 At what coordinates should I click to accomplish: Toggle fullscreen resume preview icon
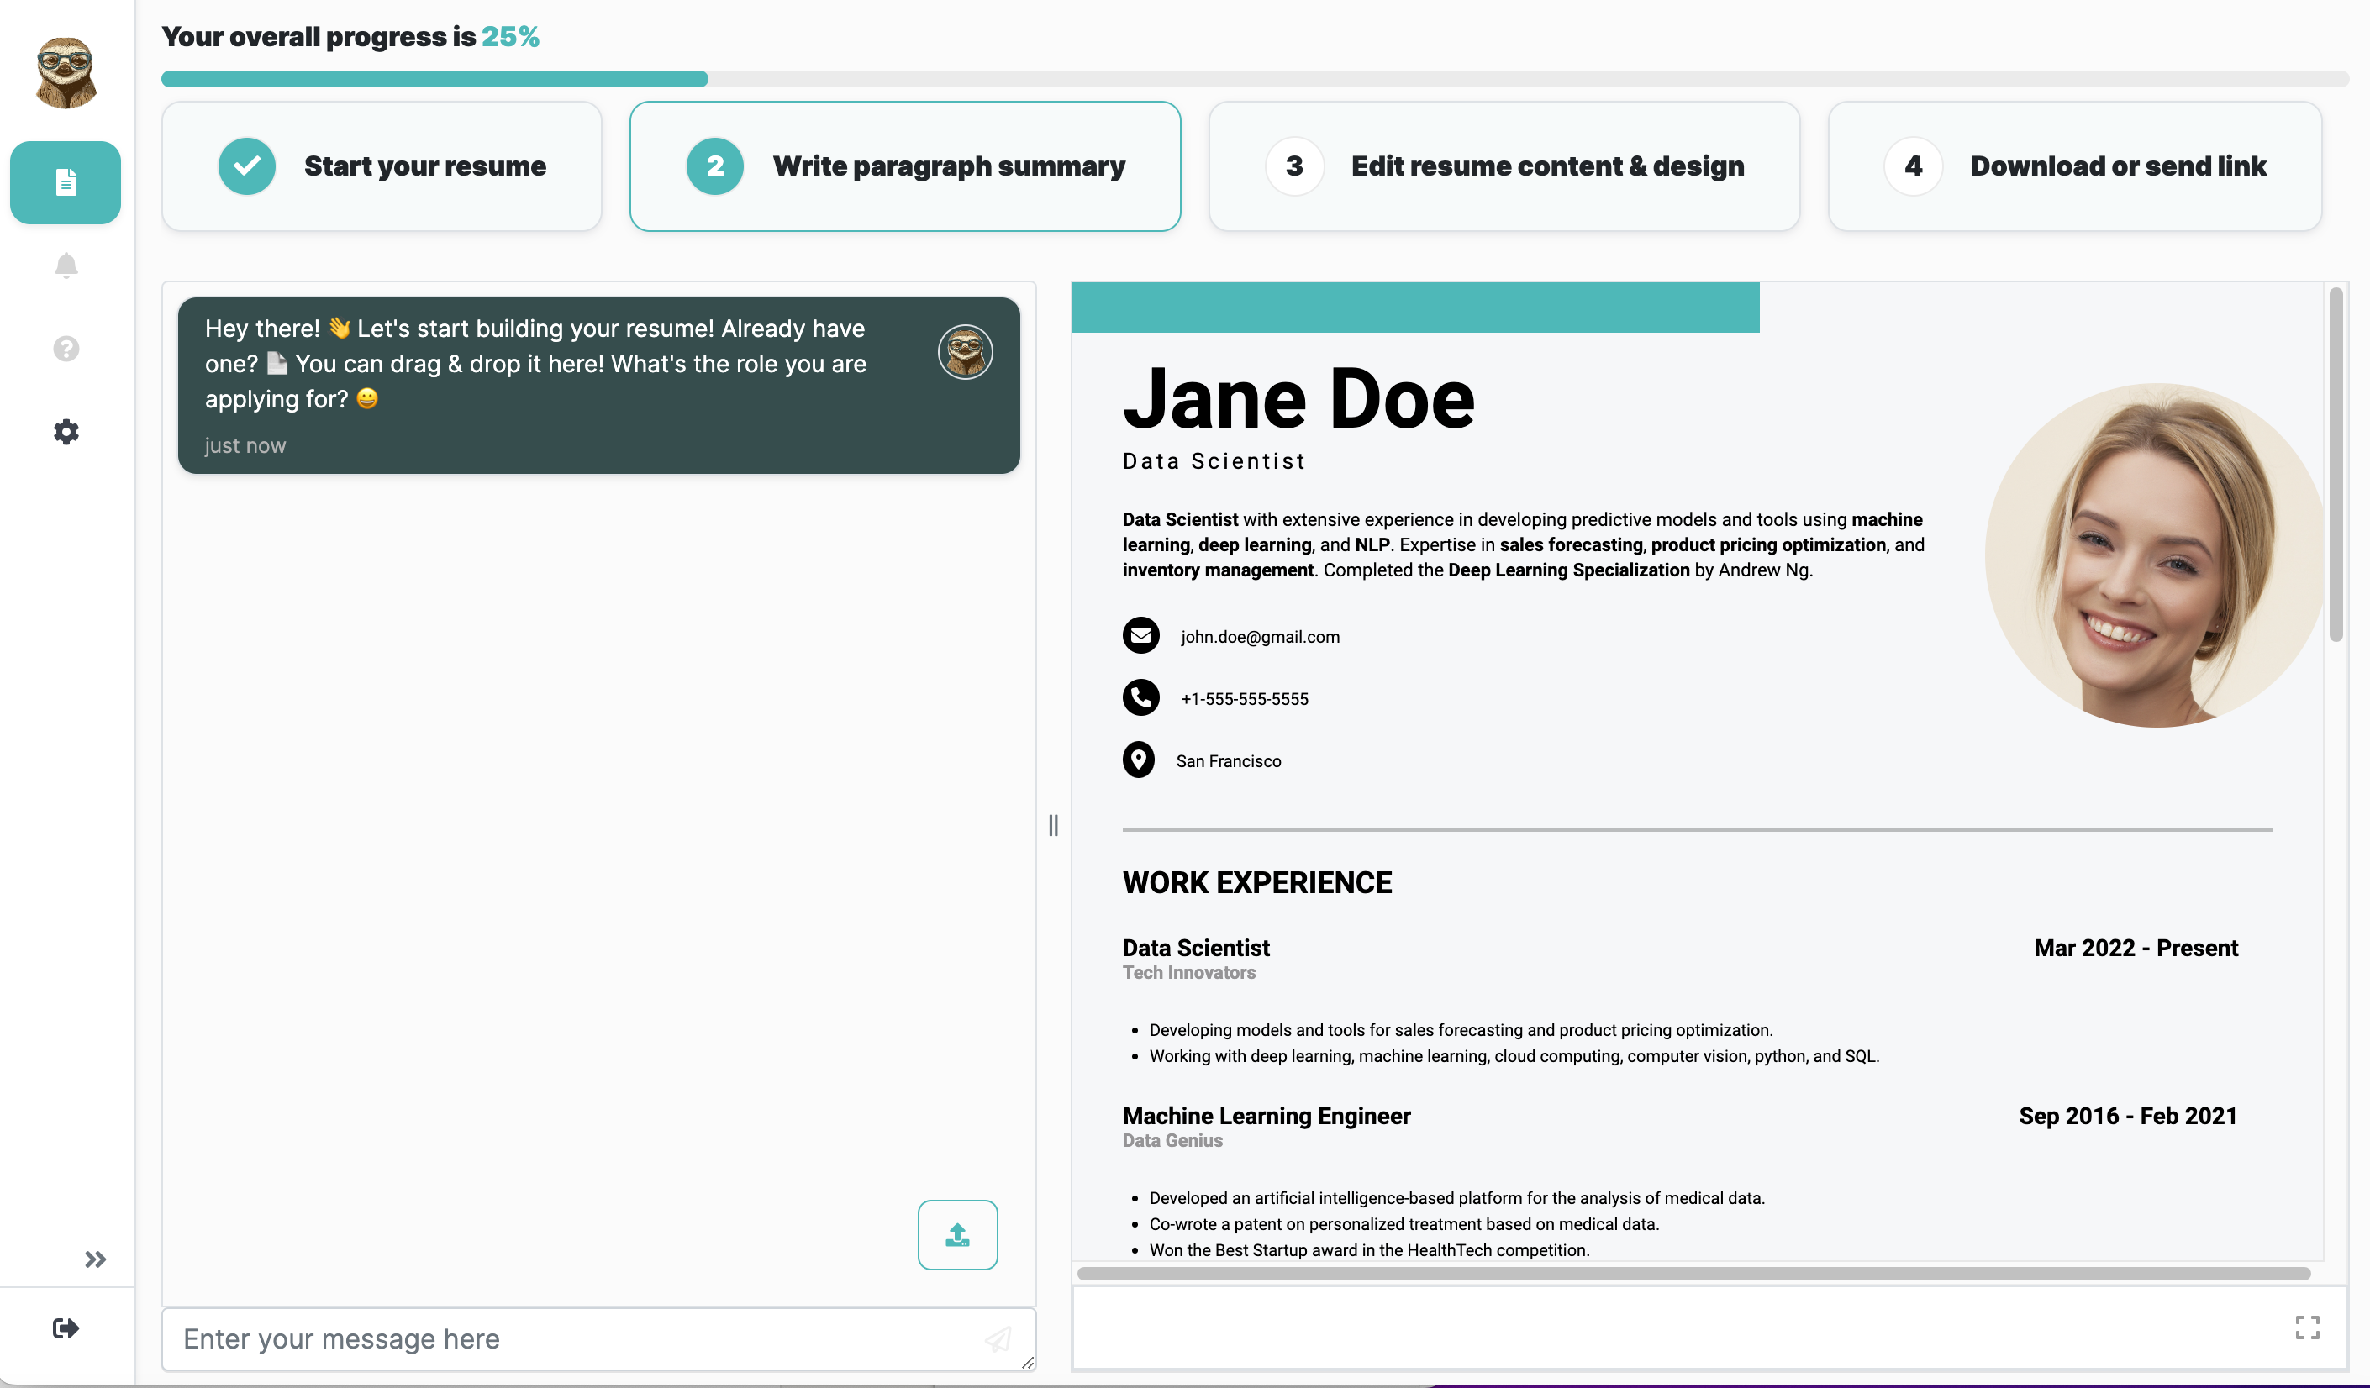2307,1327
